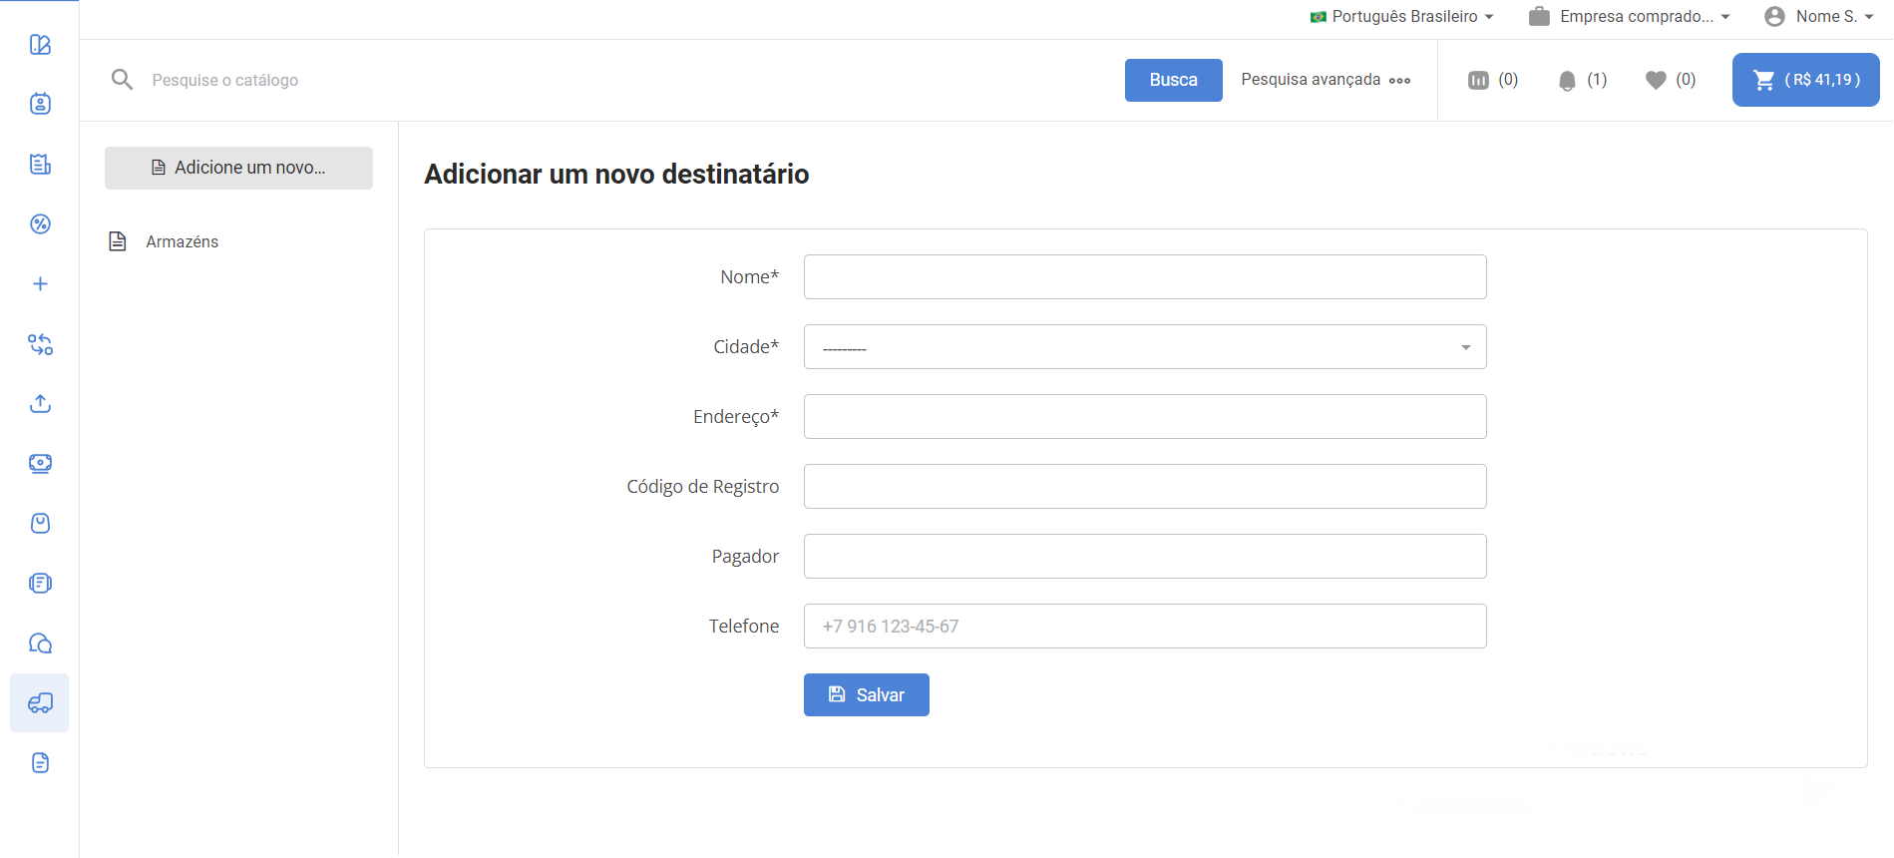Image resolution: width=1894 pixels, height=858 pixels.
Task: Open the comparison chart icon
Action: pyautogui.click(x=1478, y=81)
